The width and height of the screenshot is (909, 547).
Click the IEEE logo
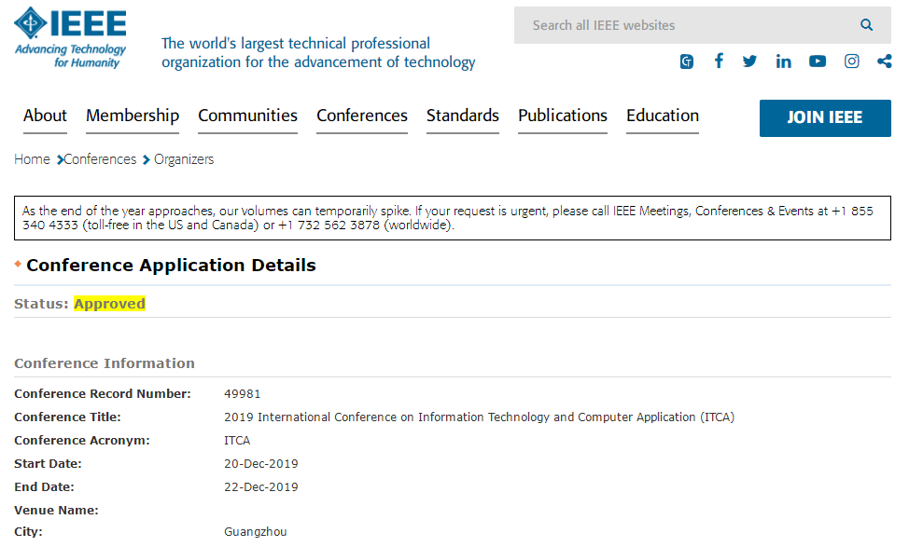[x=70, y=37]
